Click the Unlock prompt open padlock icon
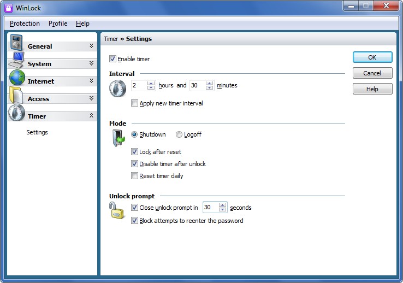The width and height of the screenshot is (403, 283). [116, 210]
